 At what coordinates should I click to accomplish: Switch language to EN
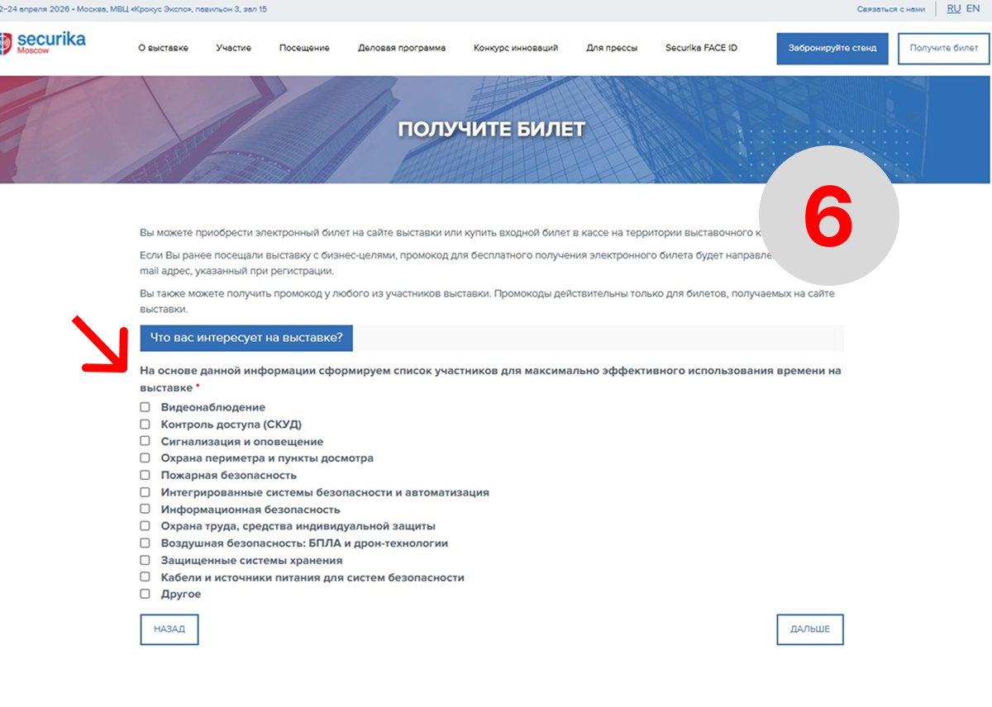pos(973,8)
